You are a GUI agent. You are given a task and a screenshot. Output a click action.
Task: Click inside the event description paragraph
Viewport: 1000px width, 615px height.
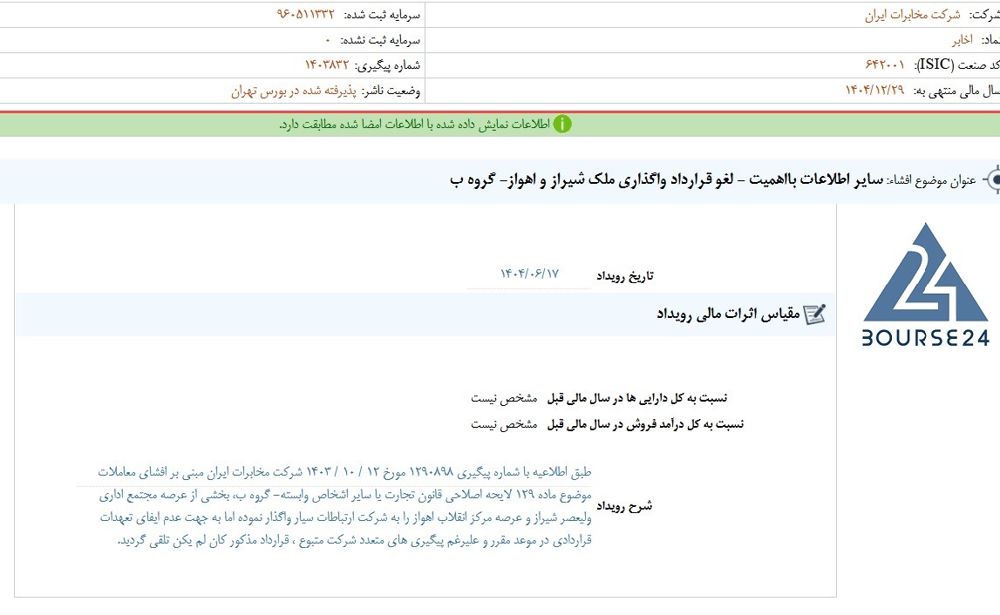(x=345, y=506)
